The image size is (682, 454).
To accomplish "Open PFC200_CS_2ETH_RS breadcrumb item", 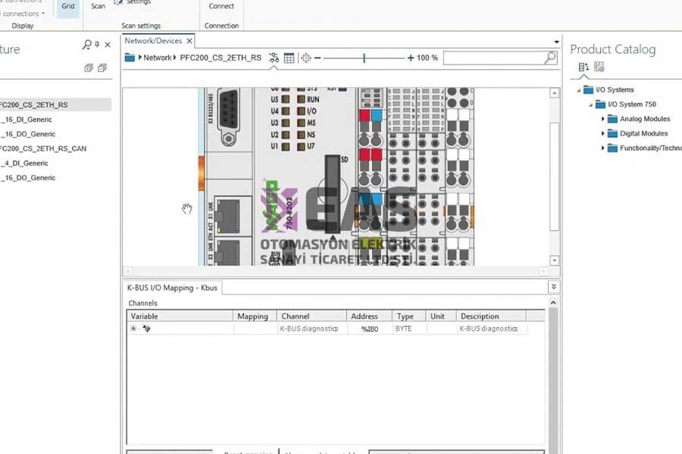I will point(221,58).
